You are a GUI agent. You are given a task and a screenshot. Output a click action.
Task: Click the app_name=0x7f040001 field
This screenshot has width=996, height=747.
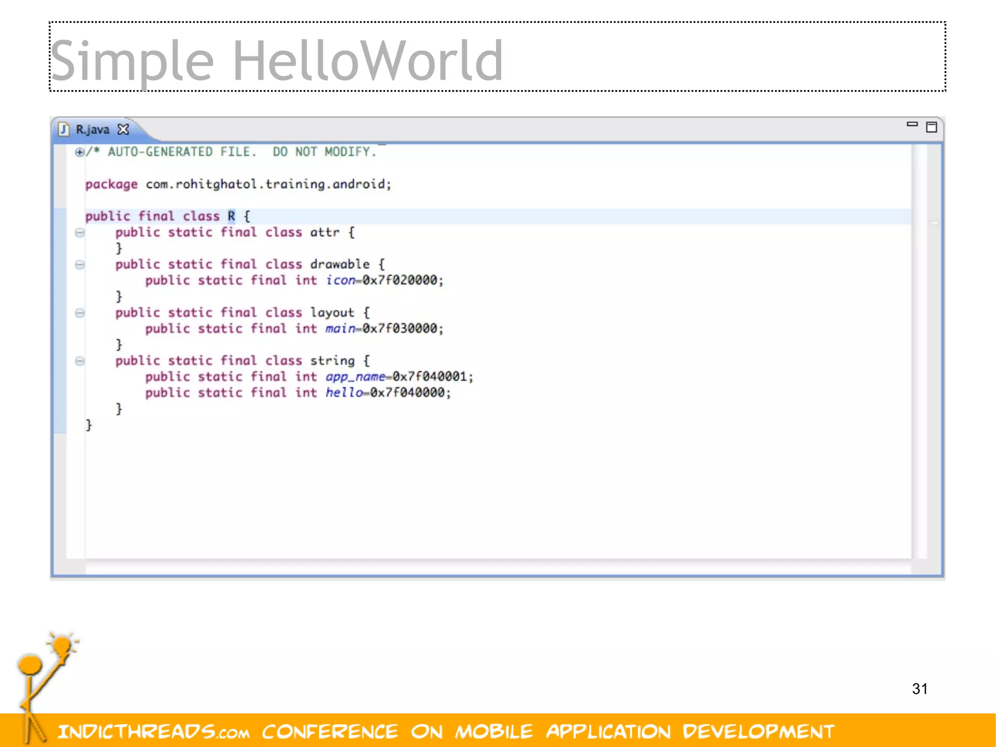click(399, 377)
